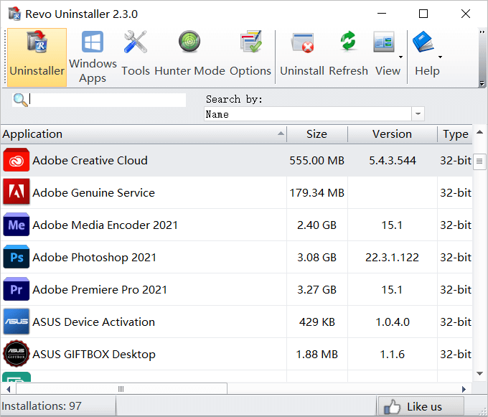Open the Tools section
Image resolution: width=488 pixels, height=417 pixels.
point(136,55)
